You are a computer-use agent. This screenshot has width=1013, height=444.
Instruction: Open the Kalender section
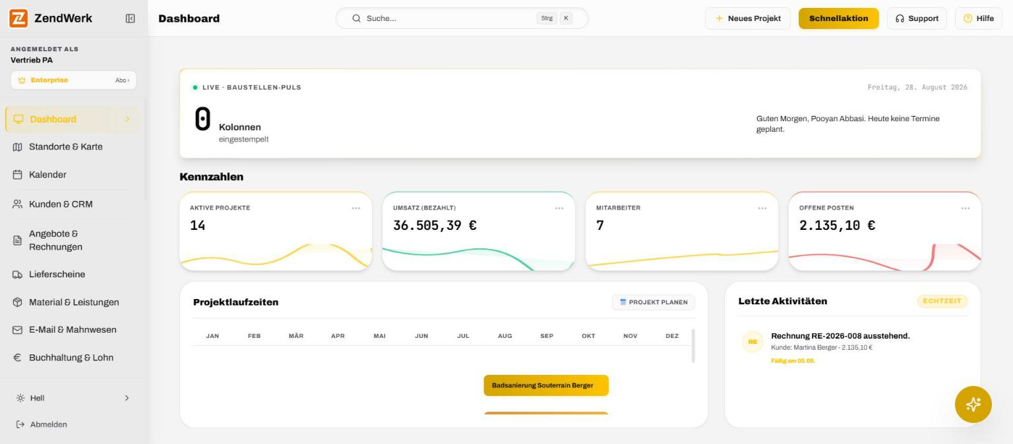[x=73, y=175]
